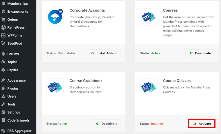Install the Corporate Accounts add-on

tap(104, 53)
